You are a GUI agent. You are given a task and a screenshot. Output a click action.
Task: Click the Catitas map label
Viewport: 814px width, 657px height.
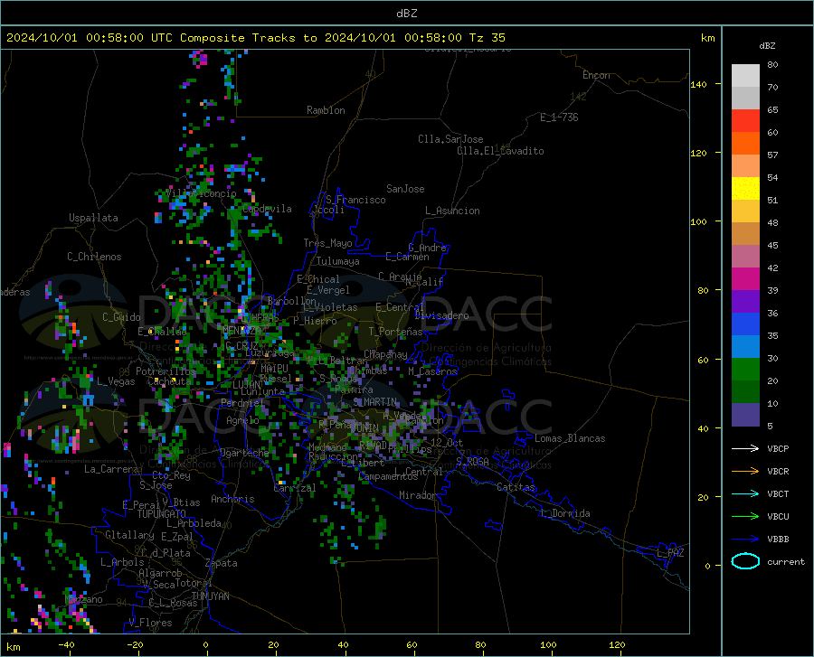(516, 487)
